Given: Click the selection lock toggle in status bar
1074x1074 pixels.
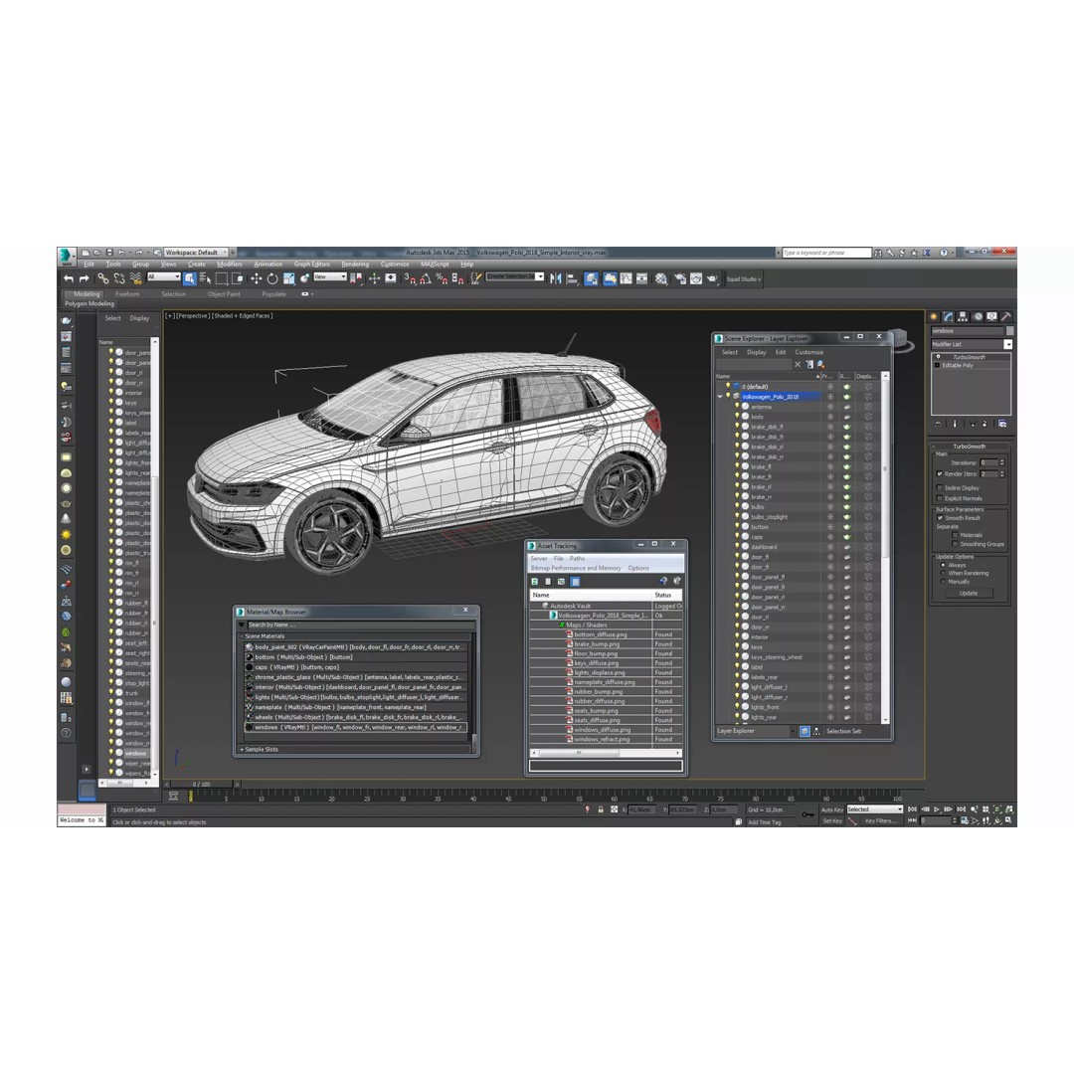Looking at the screenshot, I should (x=601, y=809).
